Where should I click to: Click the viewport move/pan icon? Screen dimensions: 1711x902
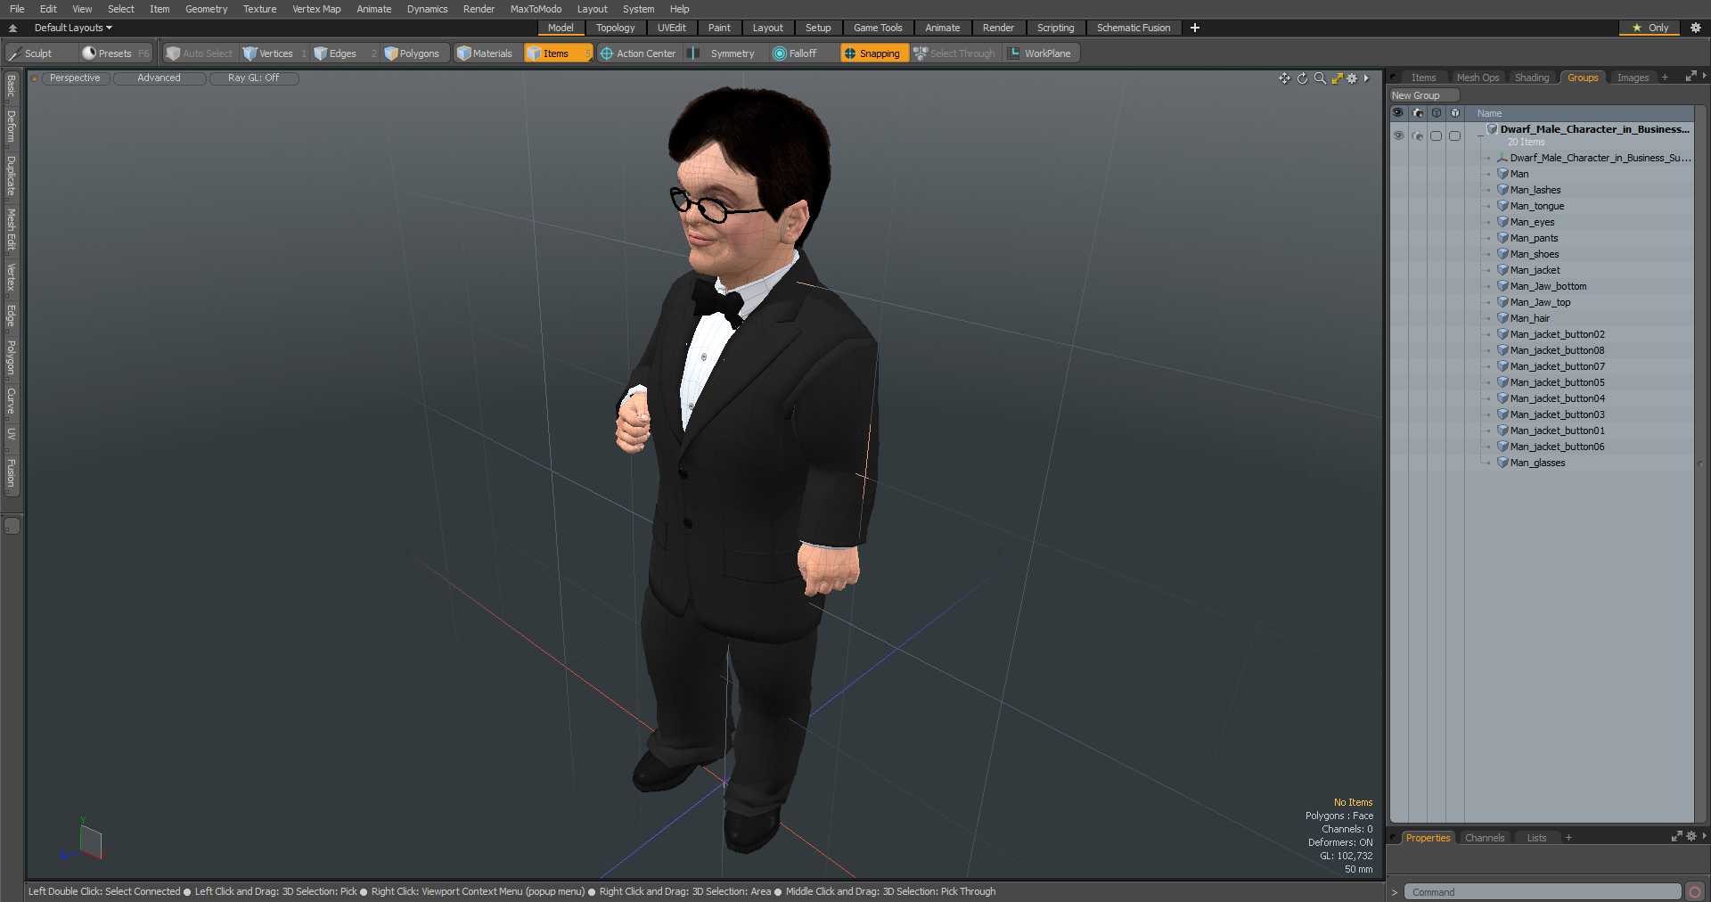click(x=1284, y=78)
